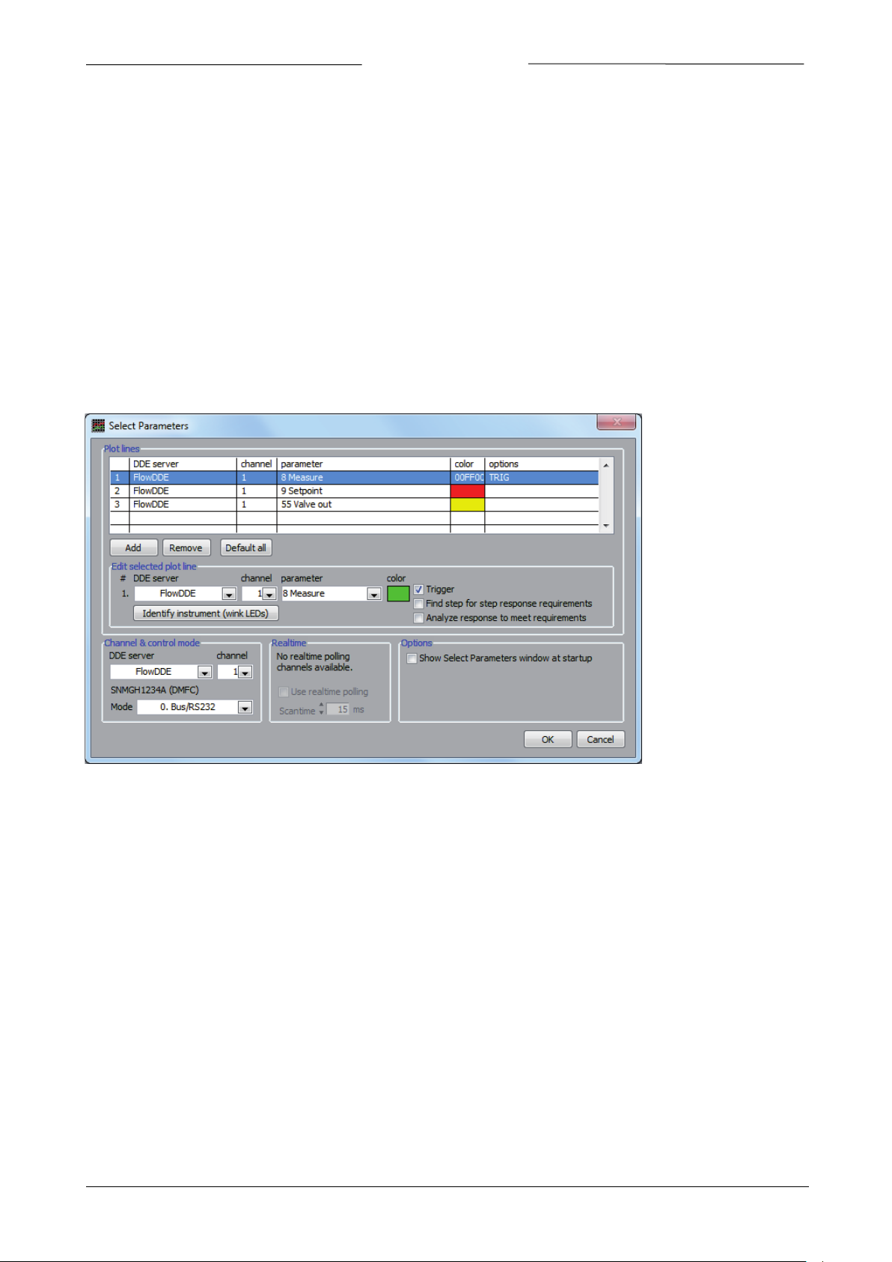This screenshot has width=892, height=1262.
Task: Click the Cancel button
Action: click(600, 739)
